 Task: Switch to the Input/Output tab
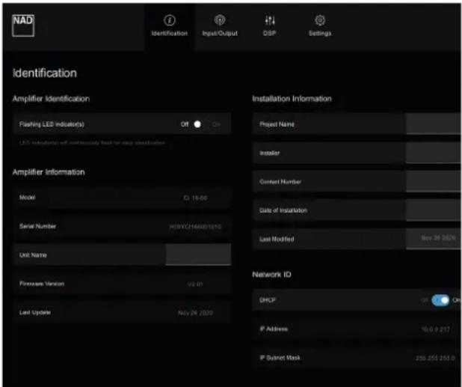click(x=220, y=27)
